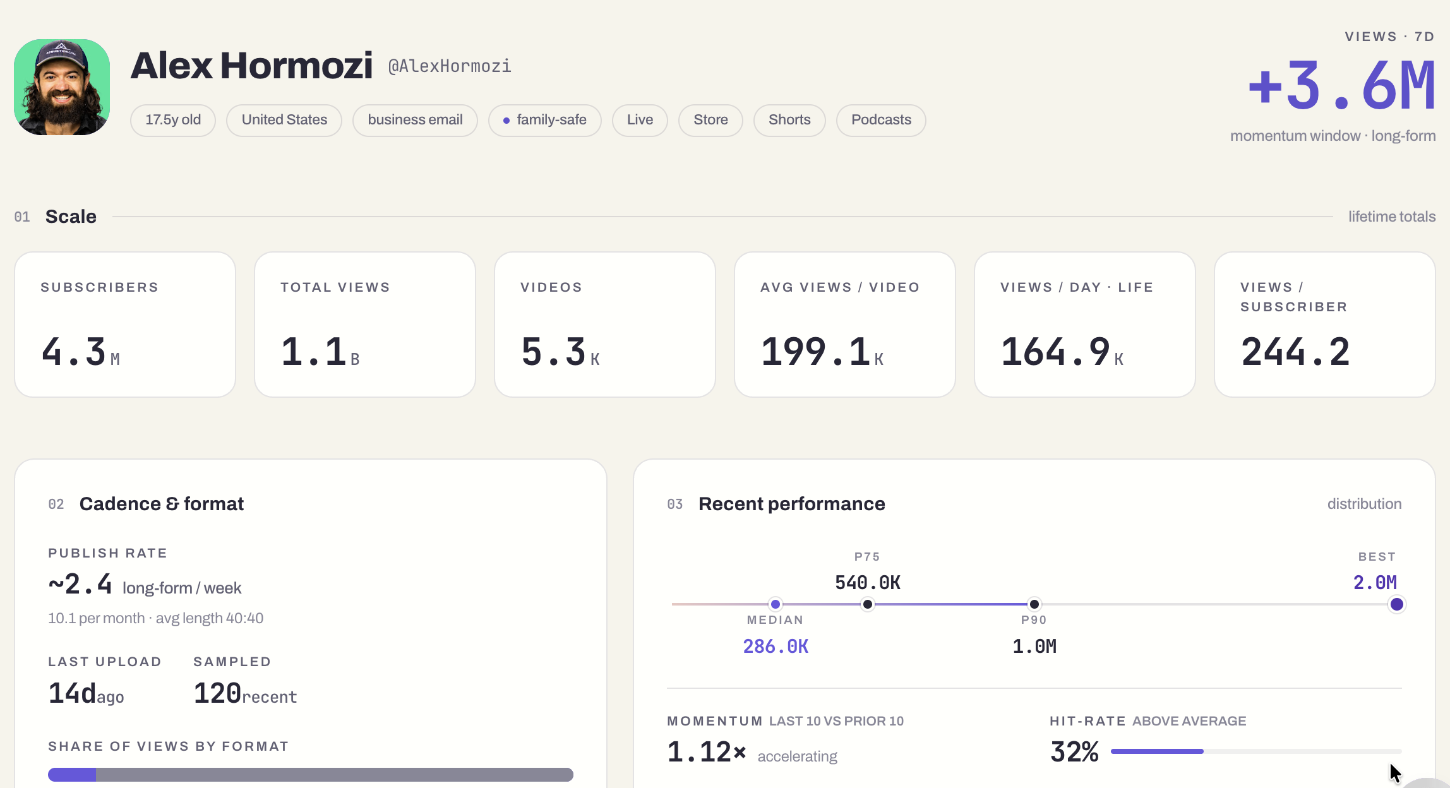This screenshot has height=788, width=1450.
Task: Select the Avg Views / Video card
Action: point(845,325)
